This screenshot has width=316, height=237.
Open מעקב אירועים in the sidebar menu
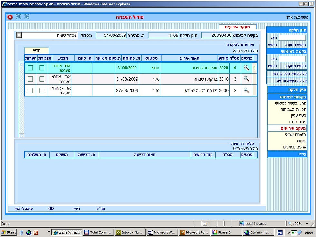click(287, 128)
